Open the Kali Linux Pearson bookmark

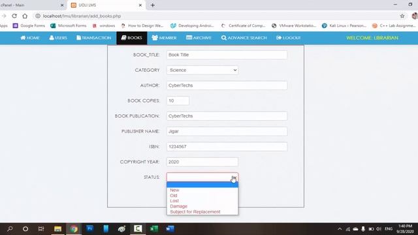(x=344, y=25)
